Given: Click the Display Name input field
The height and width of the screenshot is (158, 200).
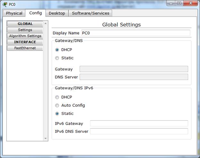Looking at the screenshot, I should pos(135,33).
